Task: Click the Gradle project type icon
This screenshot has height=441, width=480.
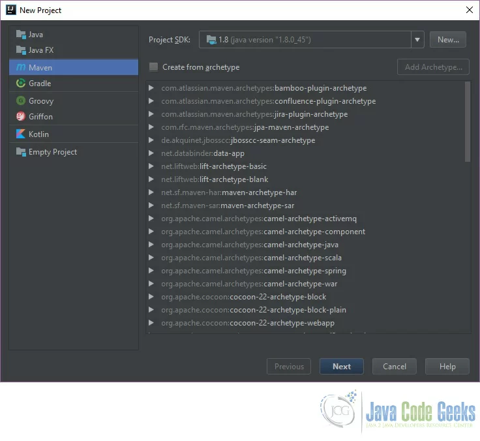Action: (x=21, y=83)
